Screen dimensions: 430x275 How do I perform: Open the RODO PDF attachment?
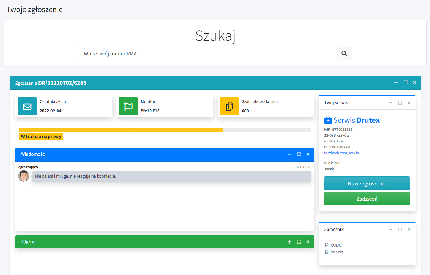pos(336,245)
